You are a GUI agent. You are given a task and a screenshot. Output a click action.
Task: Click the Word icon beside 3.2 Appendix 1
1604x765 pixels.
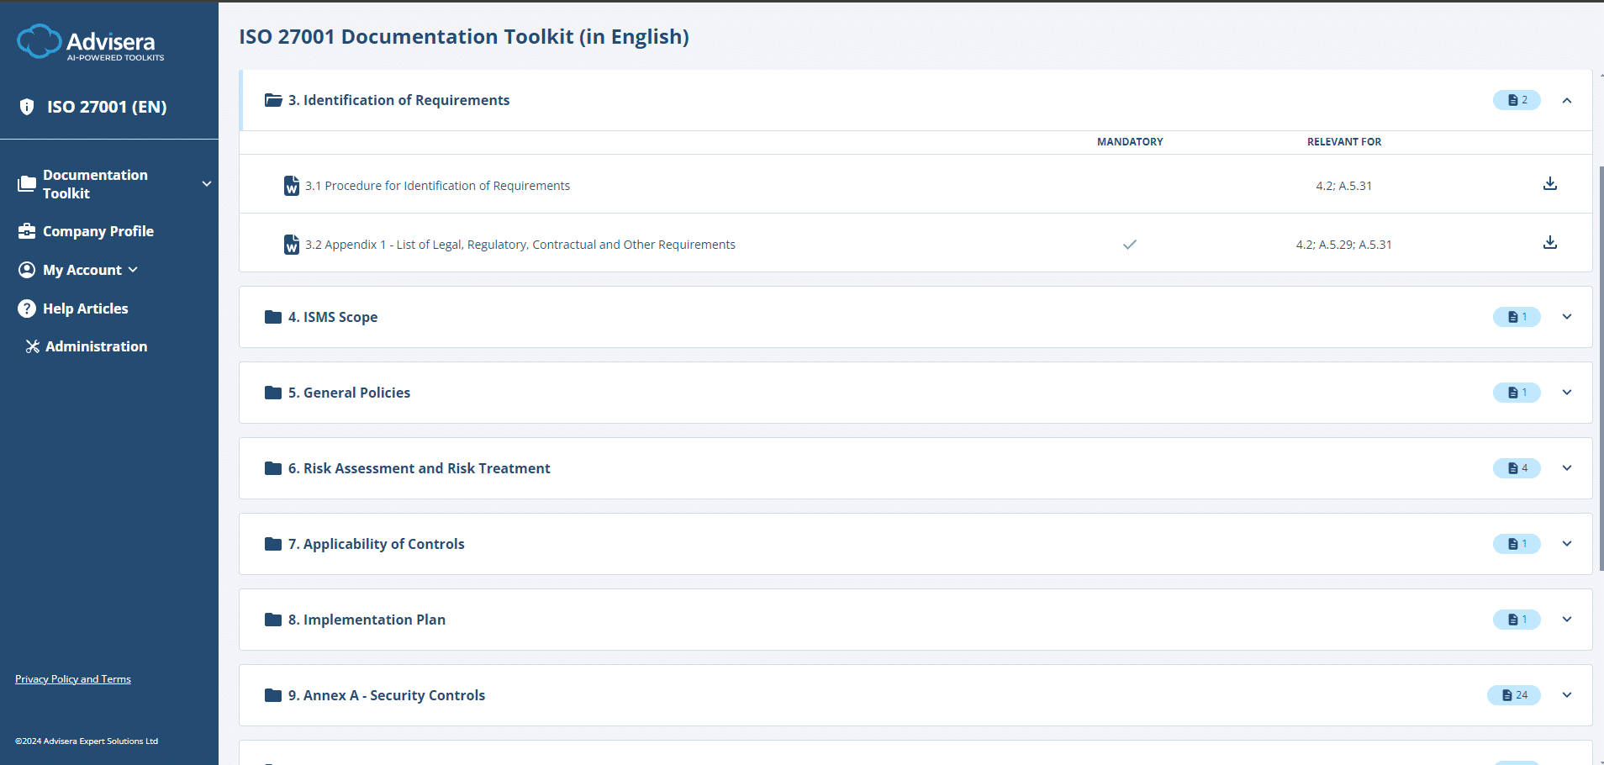coord(292,245)
